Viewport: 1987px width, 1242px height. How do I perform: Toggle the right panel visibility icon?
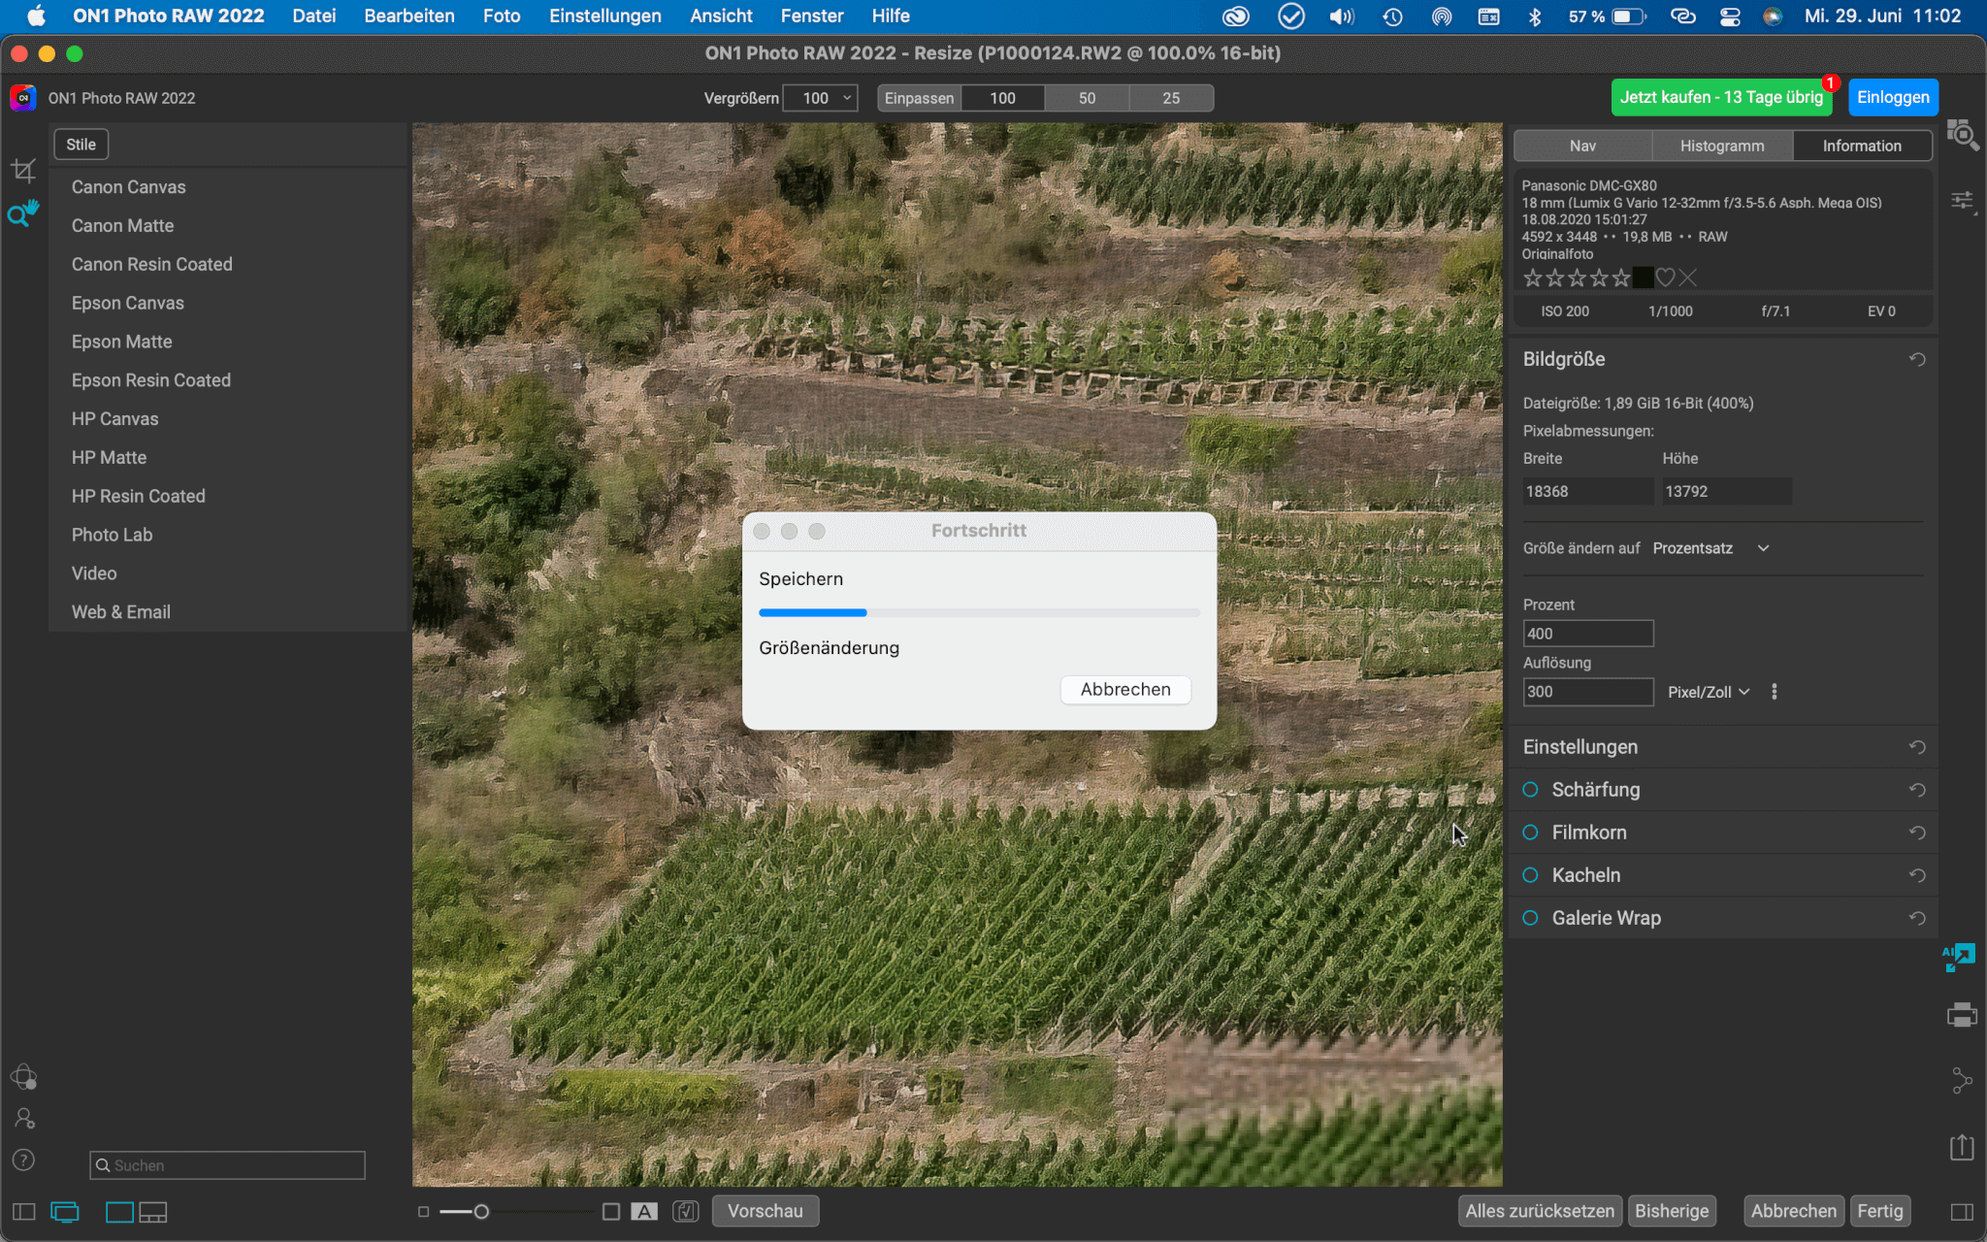tap(1961, 1212)
